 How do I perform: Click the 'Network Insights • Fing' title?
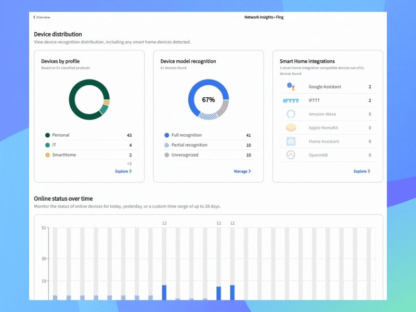(264, 17)
